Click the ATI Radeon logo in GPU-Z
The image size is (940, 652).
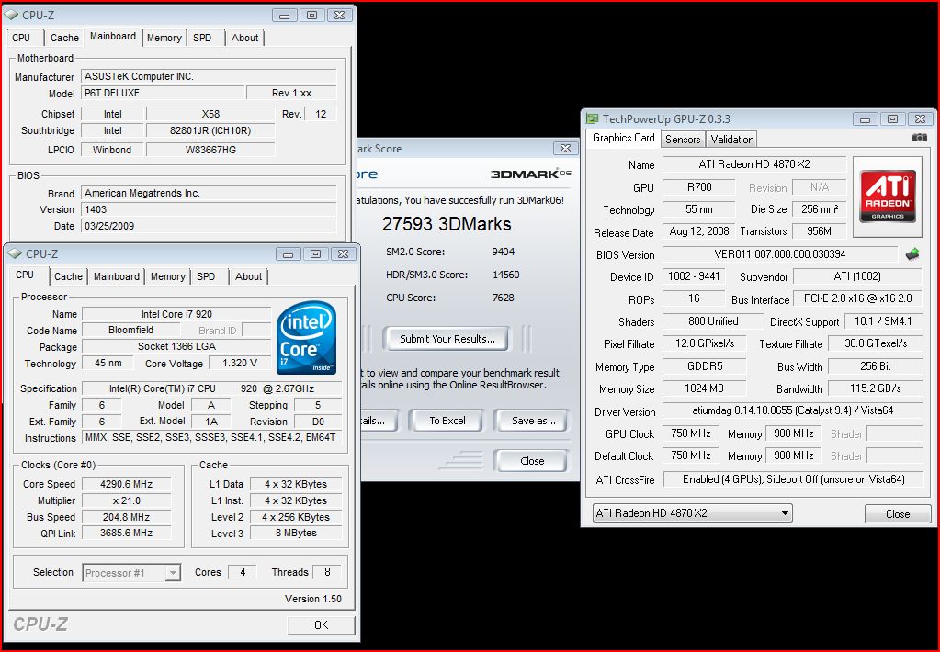tap(888, 197)
